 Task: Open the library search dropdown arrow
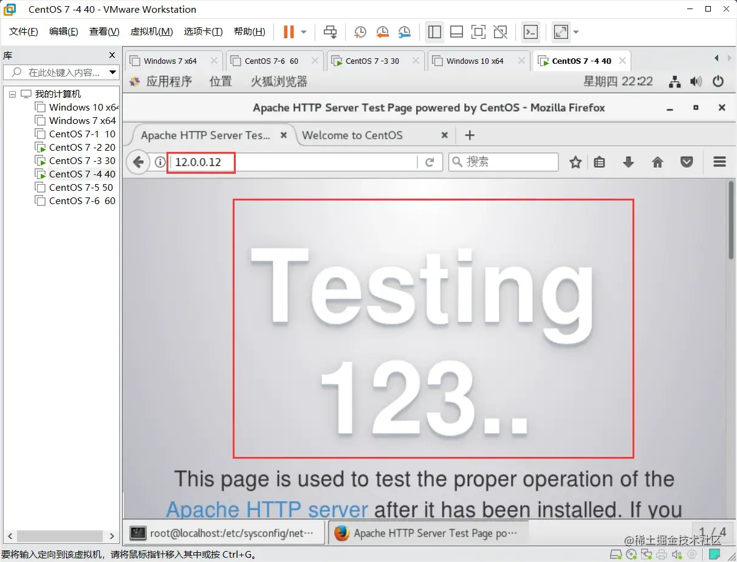[112, 72]
